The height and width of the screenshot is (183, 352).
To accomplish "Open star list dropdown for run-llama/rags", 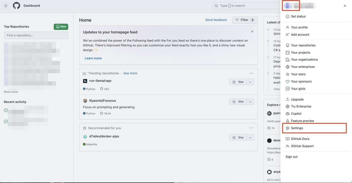I will click(250, 82).
